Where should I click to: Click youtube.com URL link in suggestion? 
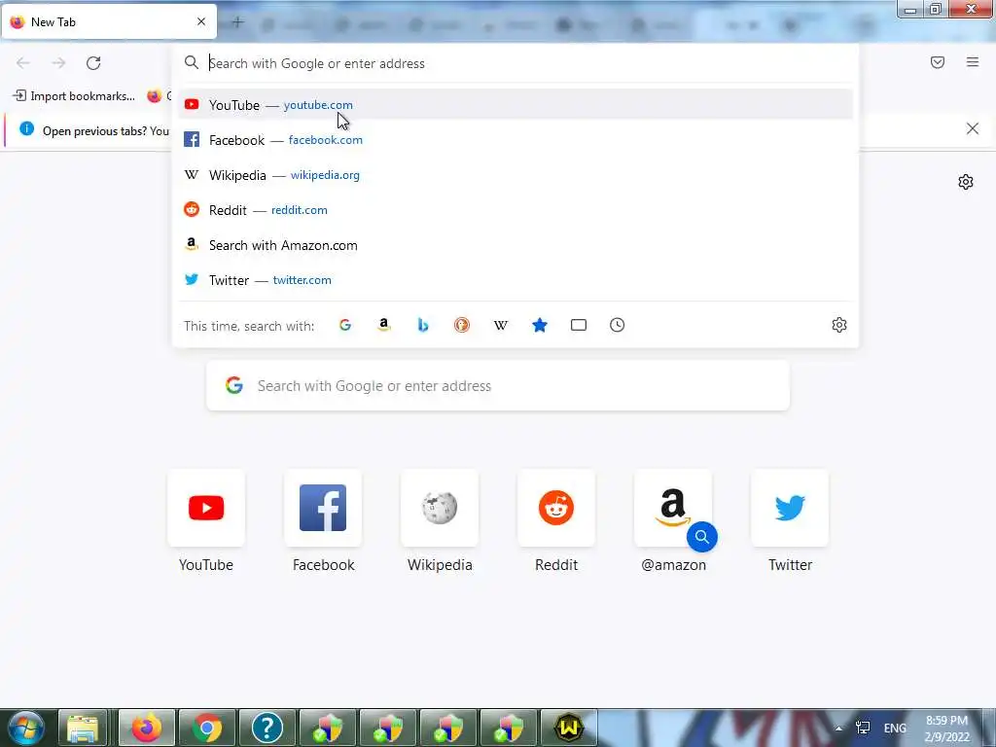[318, 105]
